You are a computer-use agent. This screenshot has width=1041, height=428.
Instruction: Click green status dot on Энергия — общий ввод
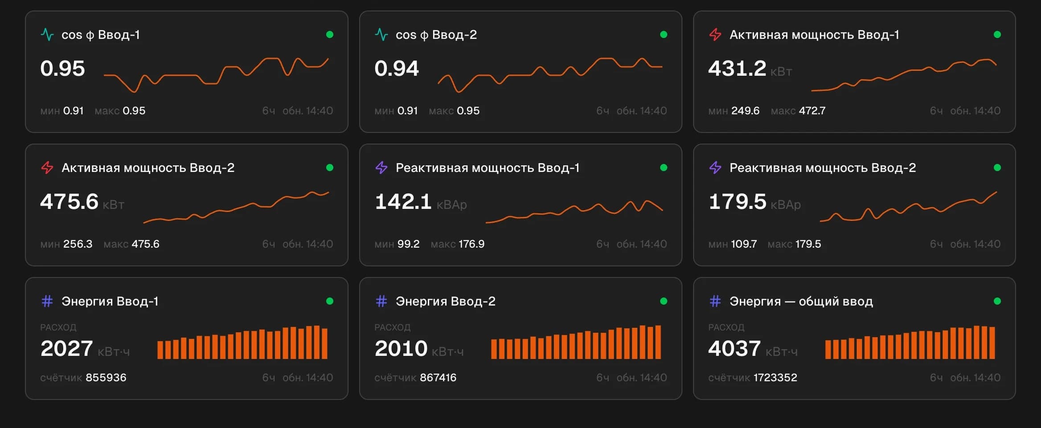click(x=997, y=301)
